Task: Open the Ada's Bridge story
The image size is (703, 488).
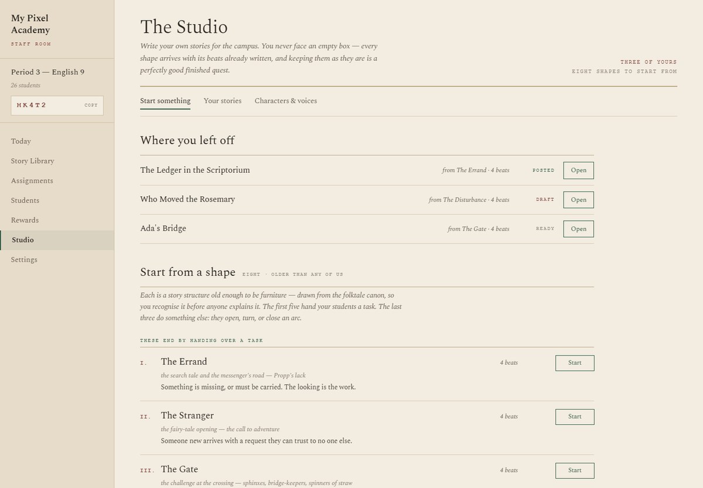Action: [578, 229]
